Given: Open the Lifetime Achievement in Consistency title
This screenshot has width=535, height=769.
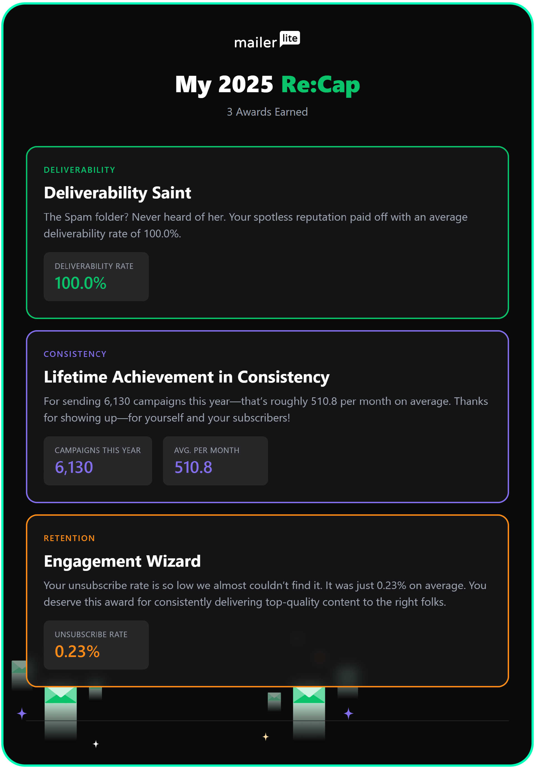Looking at the screenshot, I should tap(187, 377).
